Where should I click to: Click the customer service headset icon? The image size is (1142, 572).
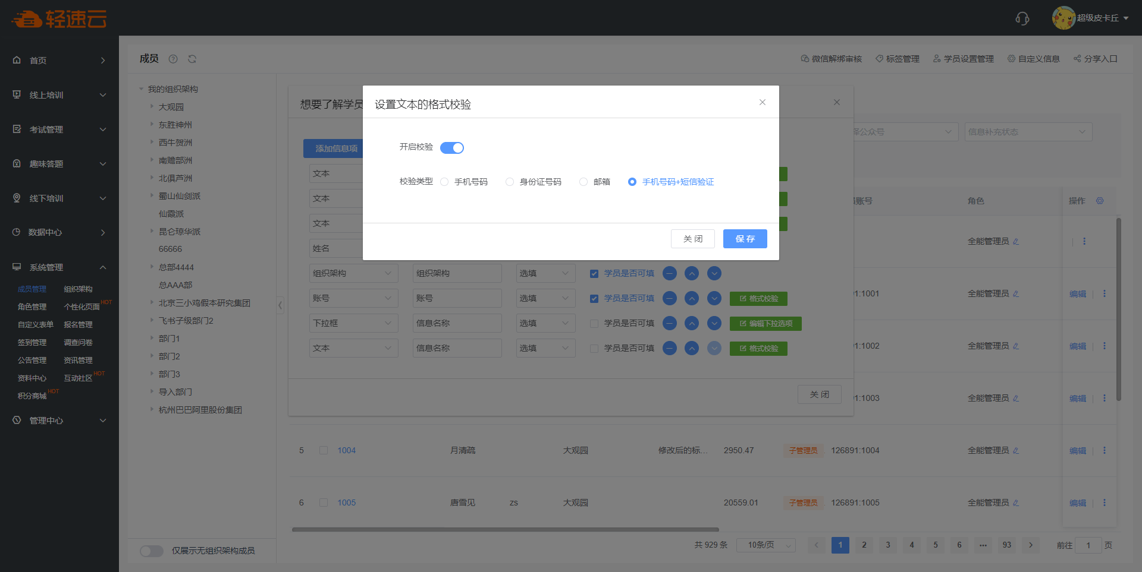(x=1022, y=18)
